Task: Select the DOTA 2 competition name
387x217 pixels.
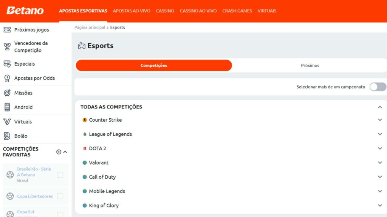Action: click(x=98, y=148)
